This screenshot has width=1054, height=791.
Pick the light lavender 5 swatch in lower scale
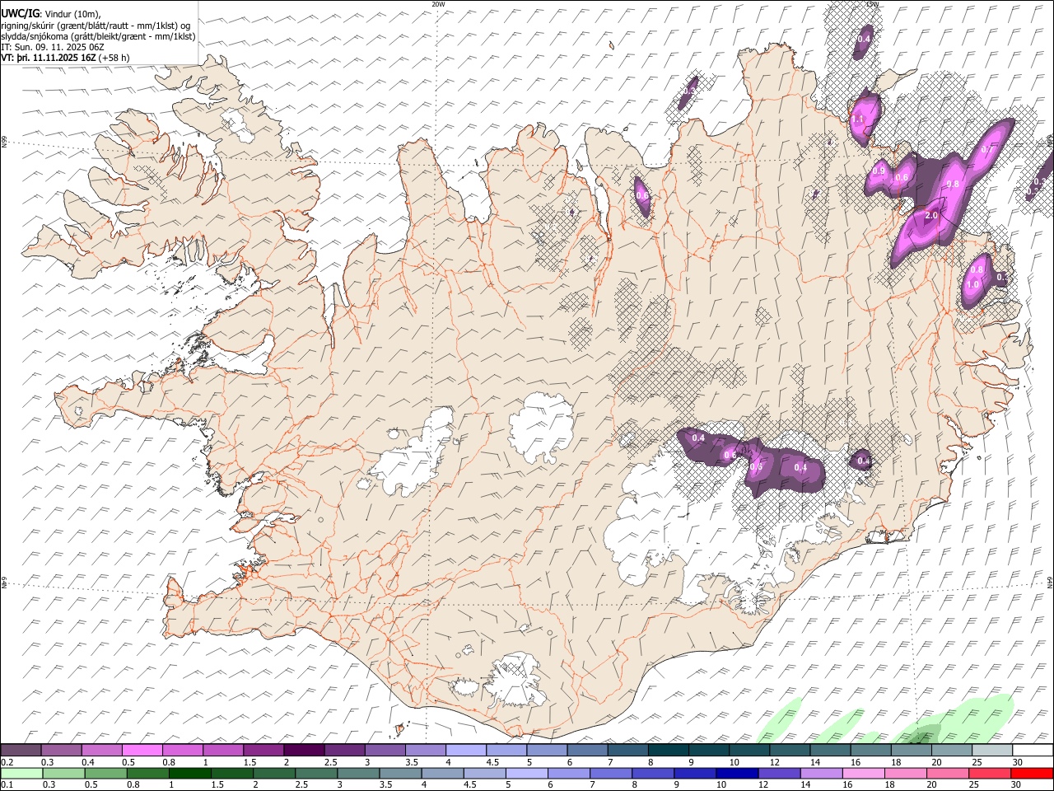tap(526, 773)
